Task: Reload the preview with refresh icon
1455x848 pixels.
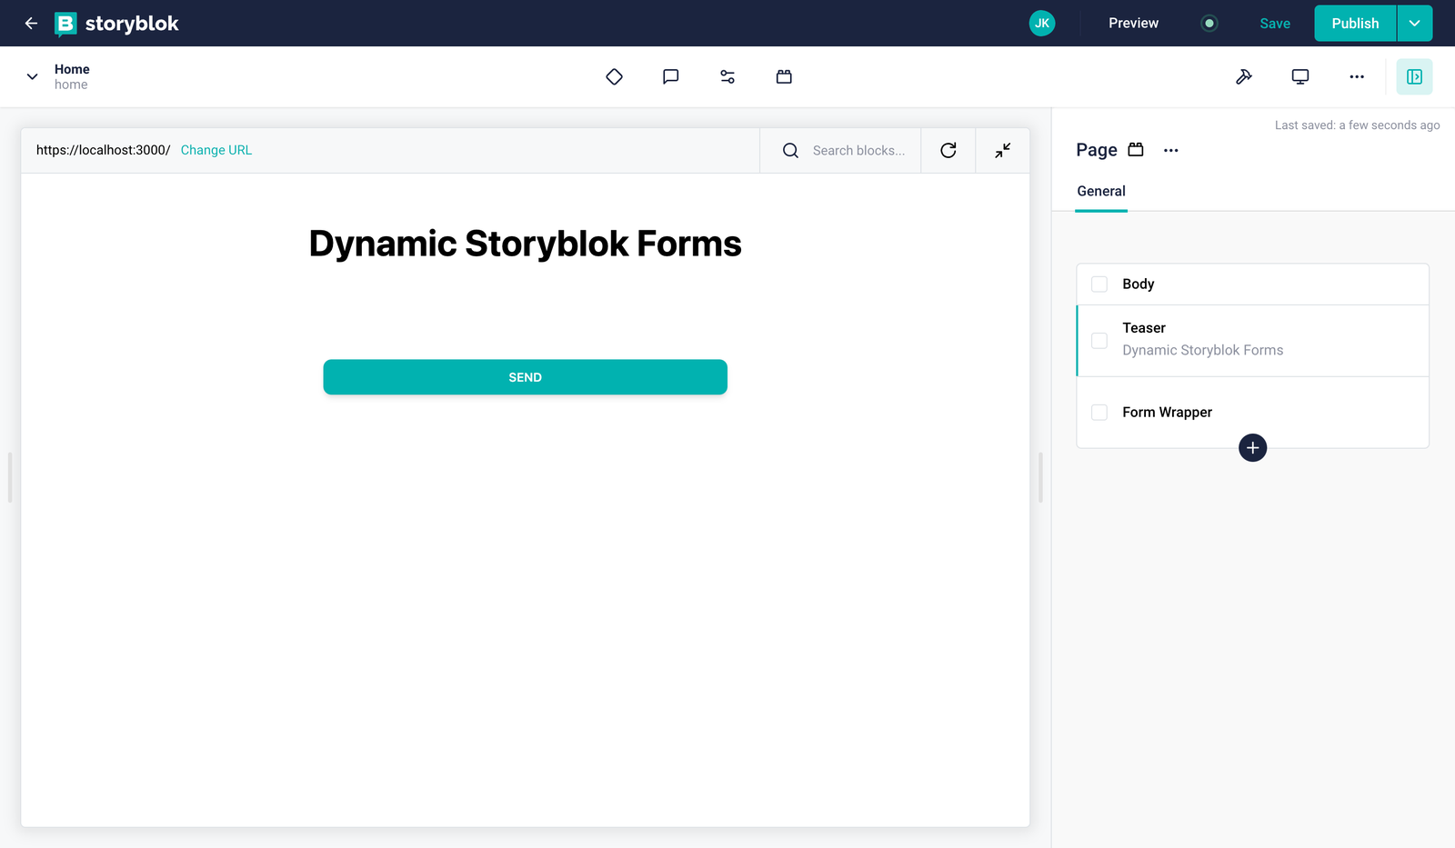Action: pyautogui.click(x=948, y=151)
